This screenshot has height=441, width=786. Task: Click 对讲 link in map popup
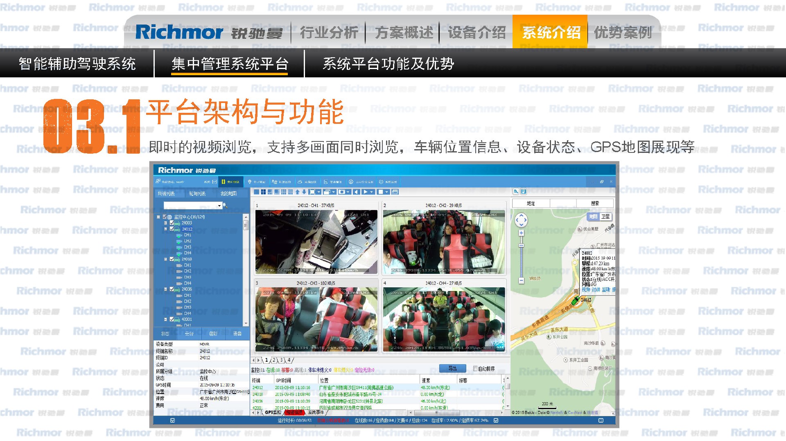point(596,289)
